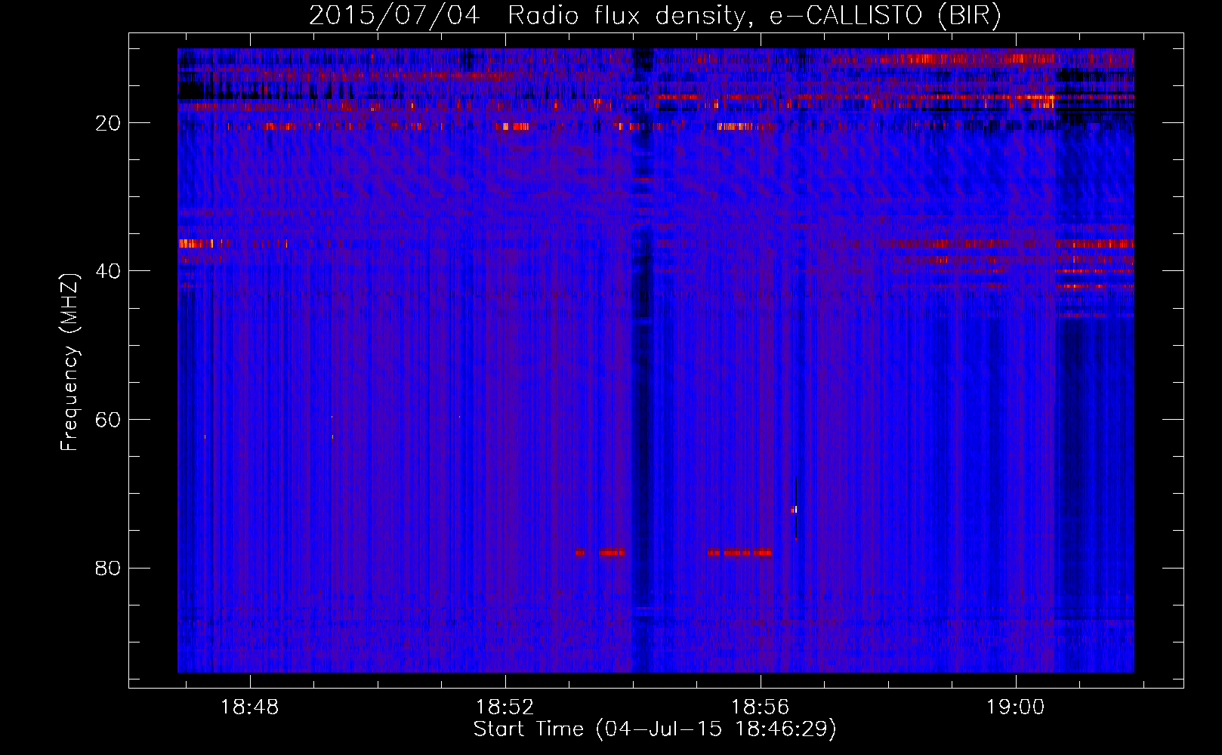Click the "18:48" time tick label

tap(249, 707)
